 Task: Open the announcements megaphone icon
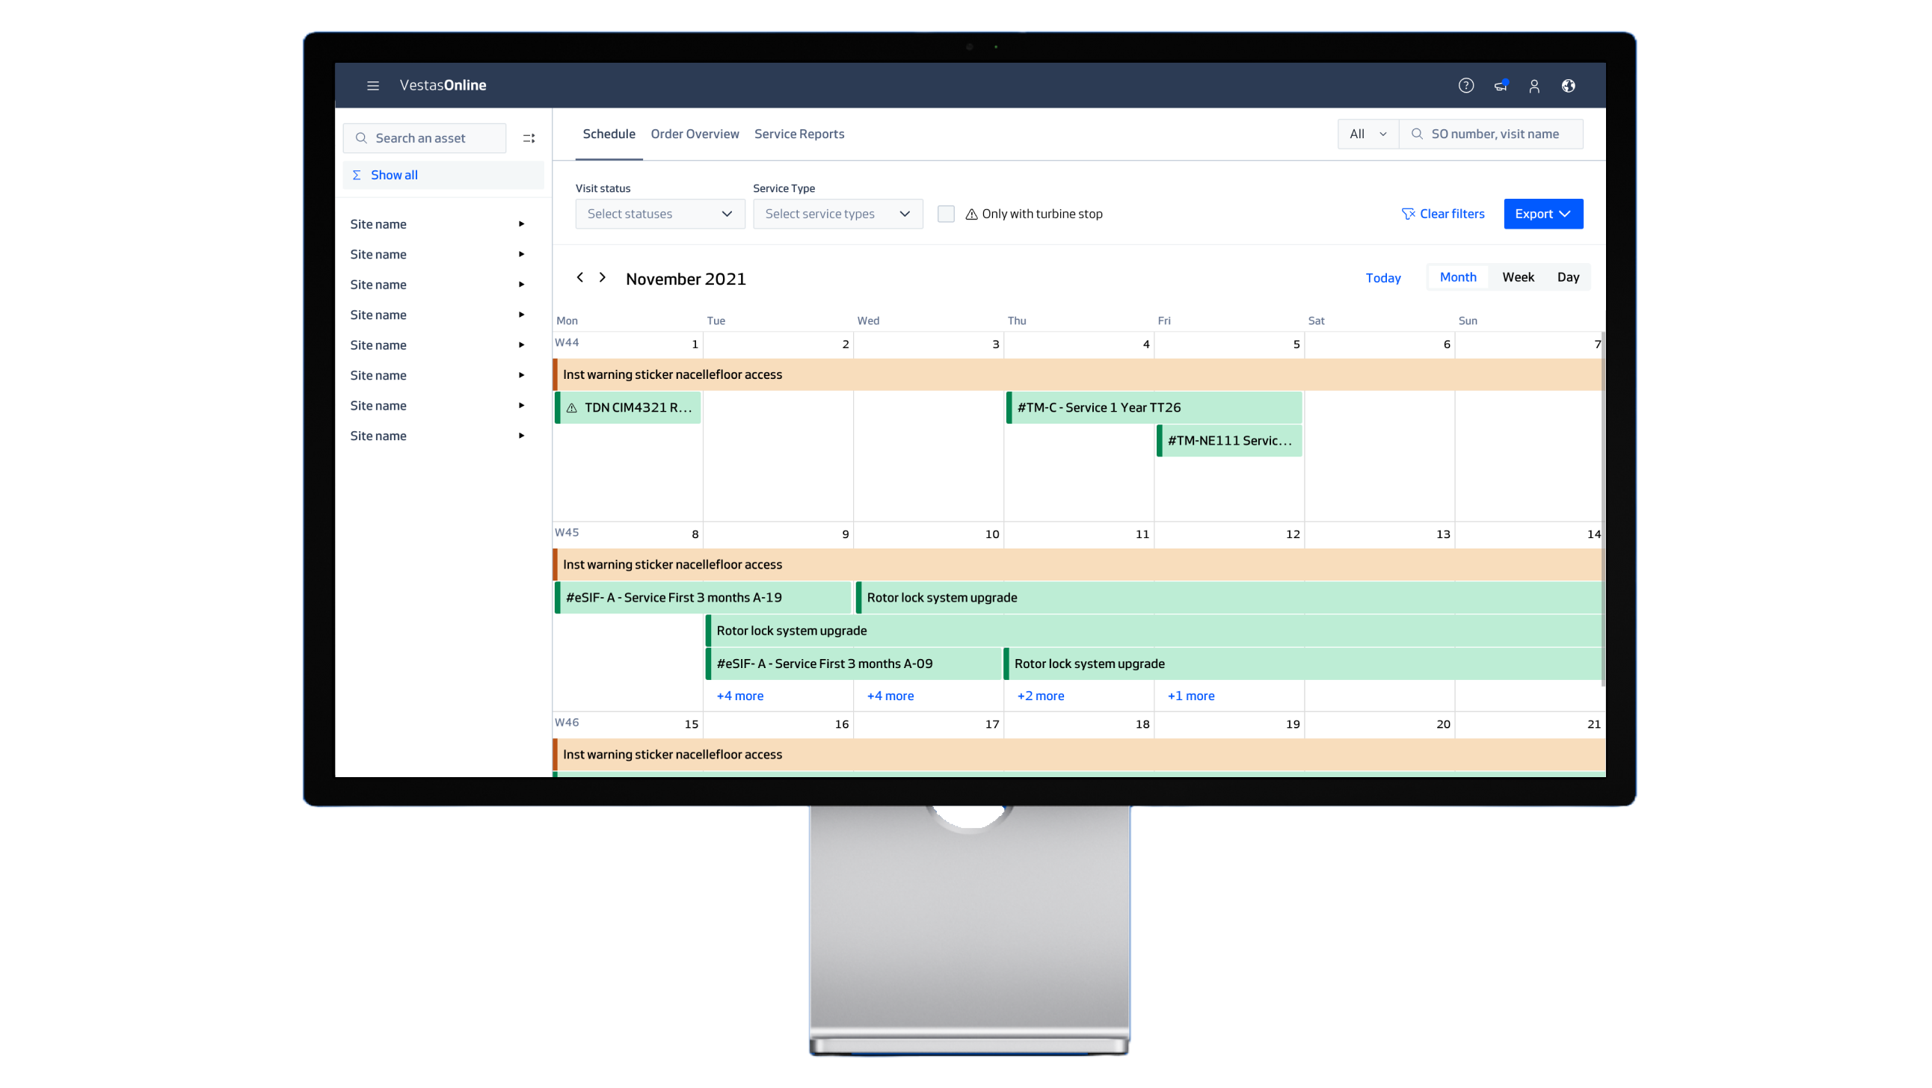(1500, 85)
